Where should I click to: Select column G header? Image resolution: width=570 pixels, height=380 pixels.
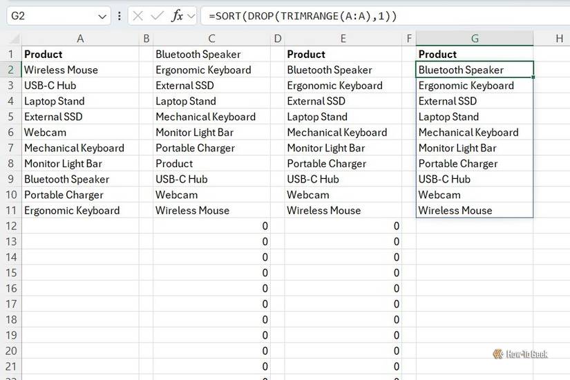point(475,39)
